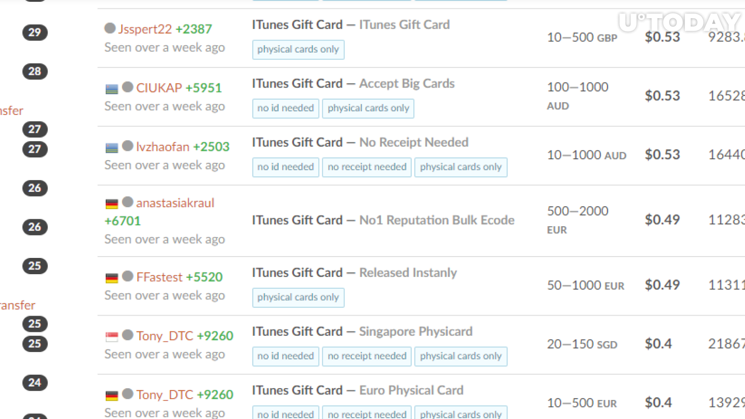Open the FFastest trader profile

coord(159,277)
